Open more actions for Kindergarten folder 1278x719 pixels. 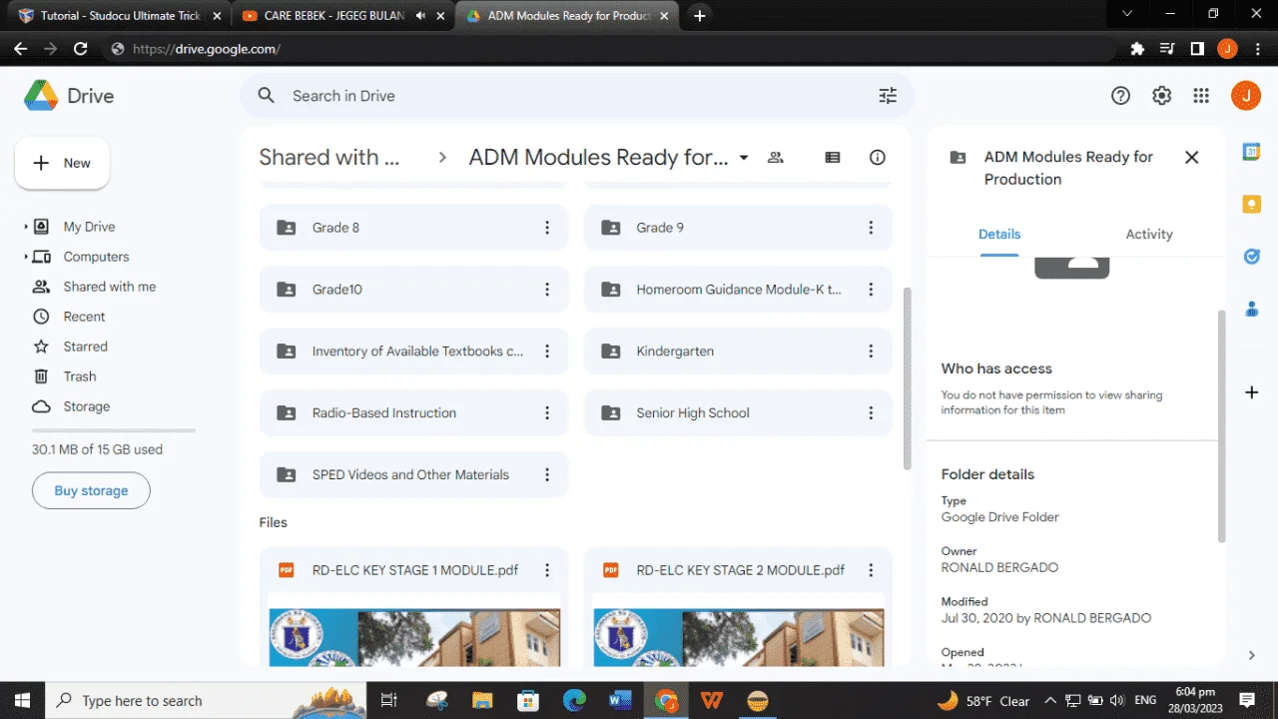tap(871, 352)
